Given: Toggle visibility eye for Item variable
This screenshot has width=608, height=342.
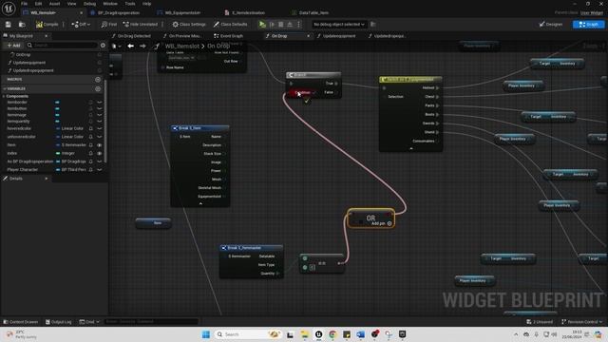Looking at the screenshot, I should tap(99, 145).
